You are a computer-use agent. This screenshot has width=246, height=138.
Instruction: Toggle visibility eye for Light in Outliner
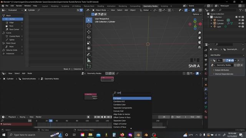click(x=239, y=26)
